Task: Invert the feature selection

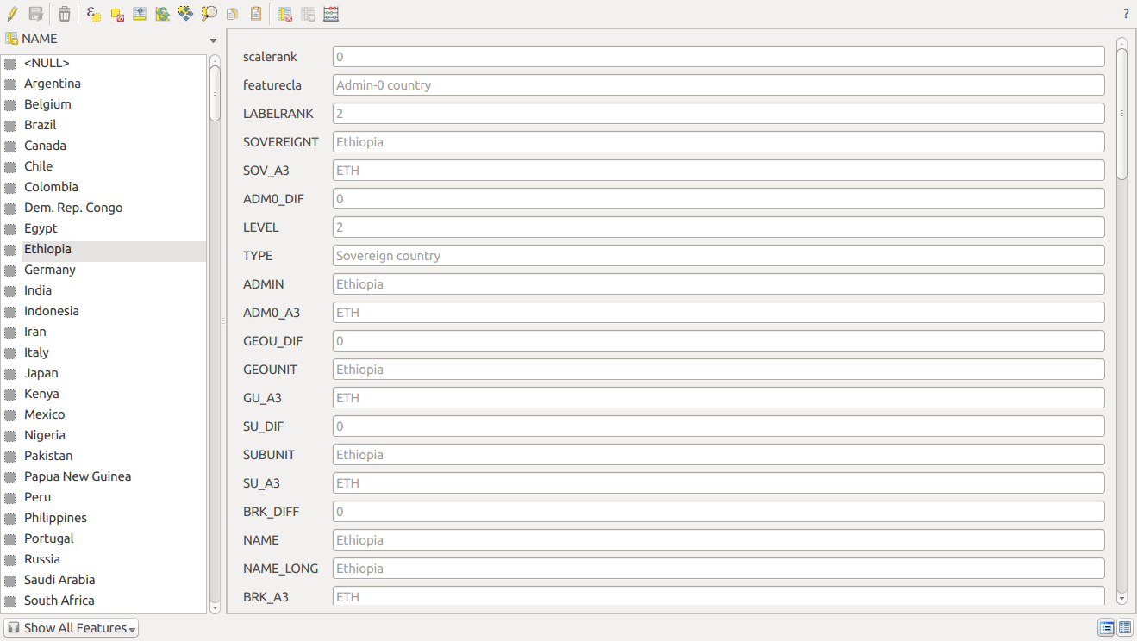Action: [x=162, y=14]
